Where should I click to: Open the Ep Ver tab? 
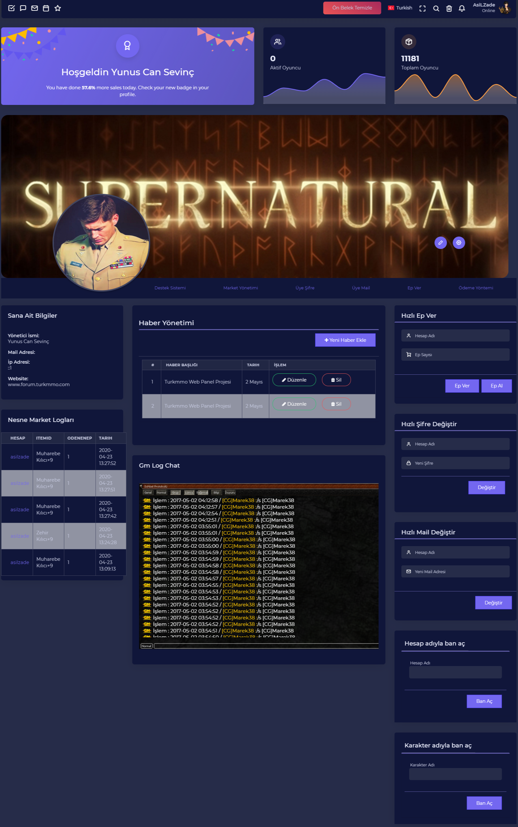[414, 288]
